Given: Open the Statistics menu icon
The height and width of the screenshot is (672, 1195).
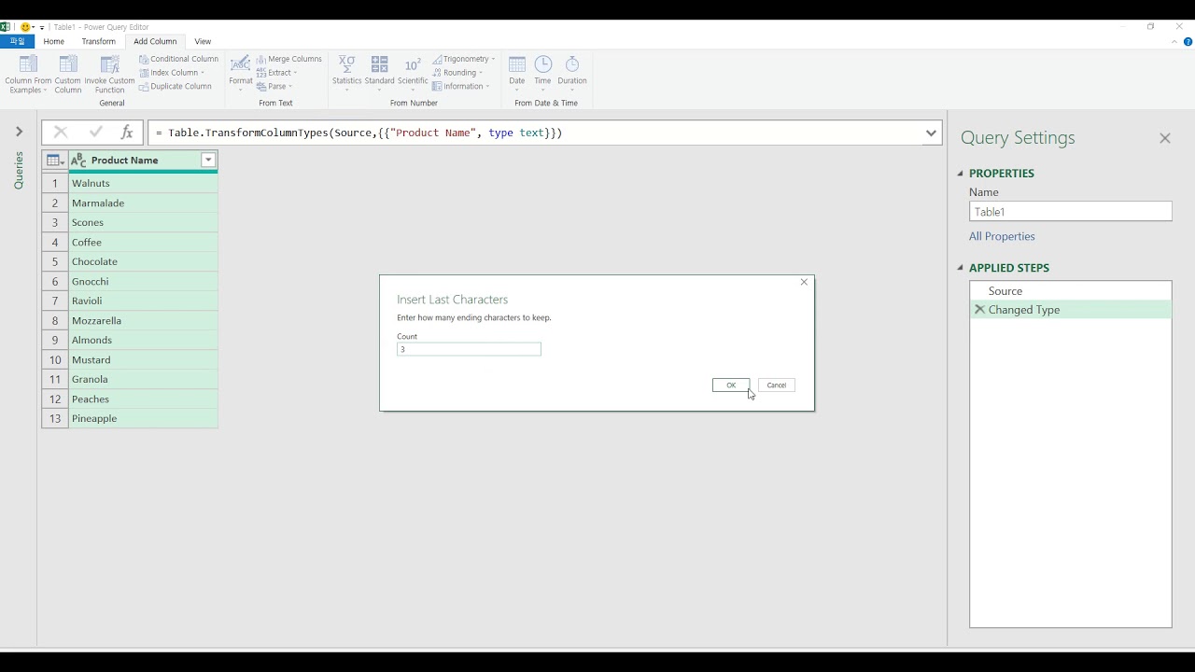Looking at the screenshot, I should (346, 64).
